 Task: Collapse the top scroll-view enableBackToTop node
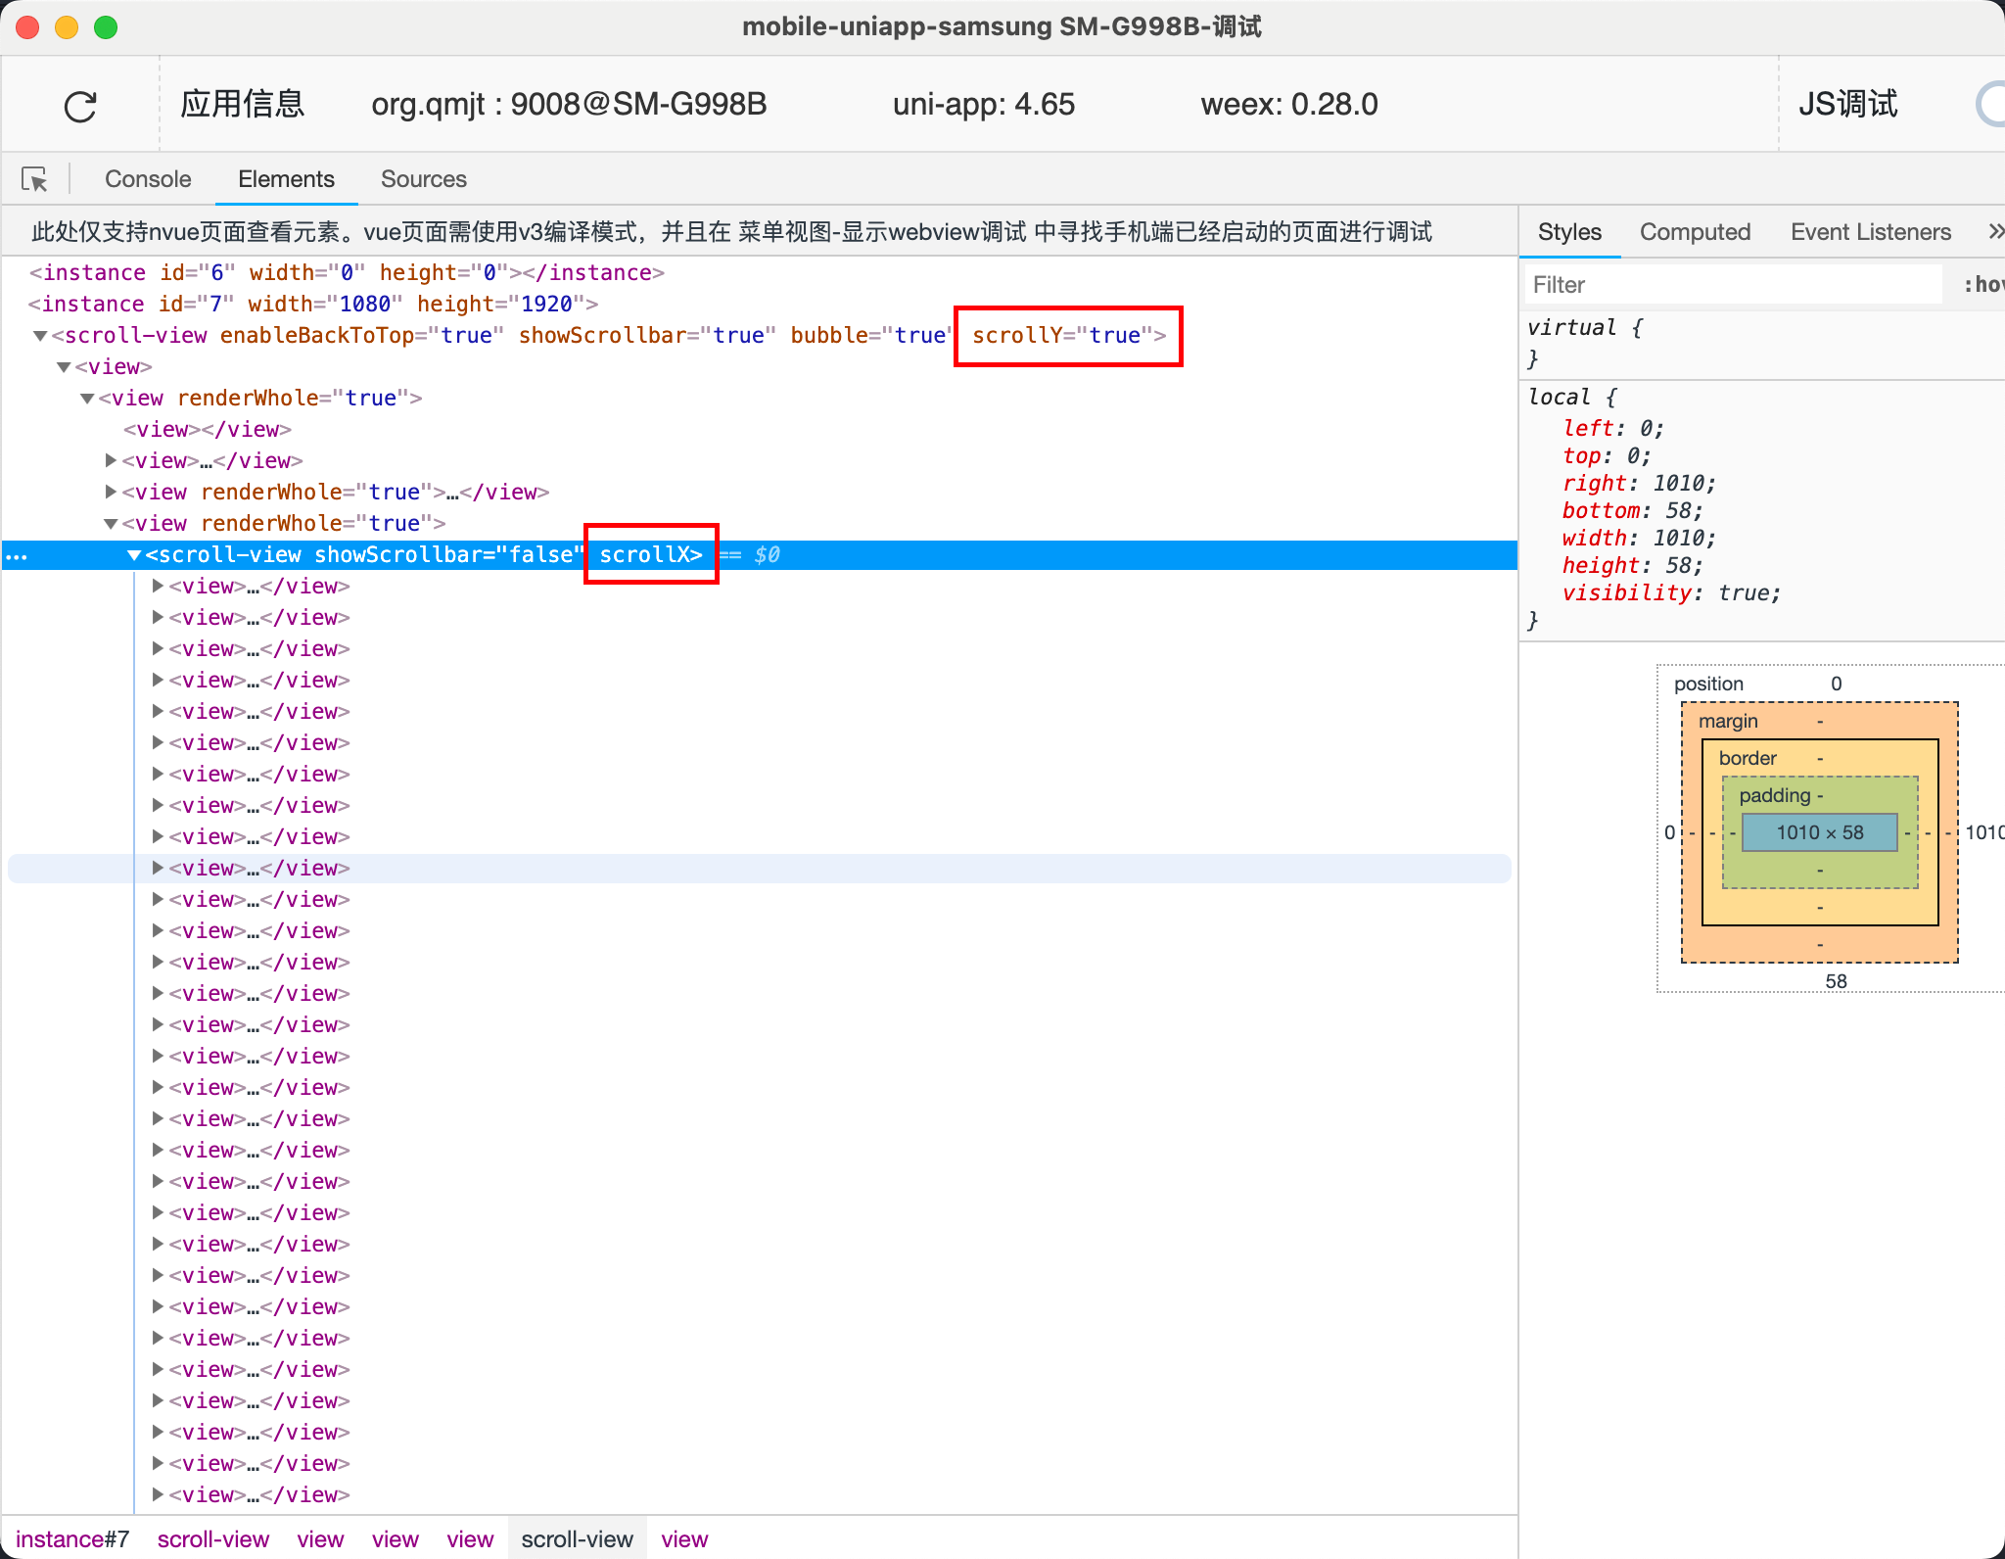[x=40, y=336]
